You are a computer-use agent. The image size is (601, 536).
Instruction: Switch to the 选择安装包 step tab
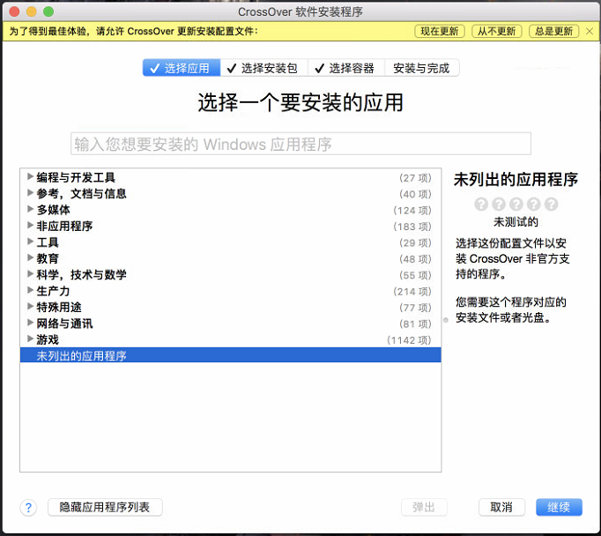click(x=264, y=68)
